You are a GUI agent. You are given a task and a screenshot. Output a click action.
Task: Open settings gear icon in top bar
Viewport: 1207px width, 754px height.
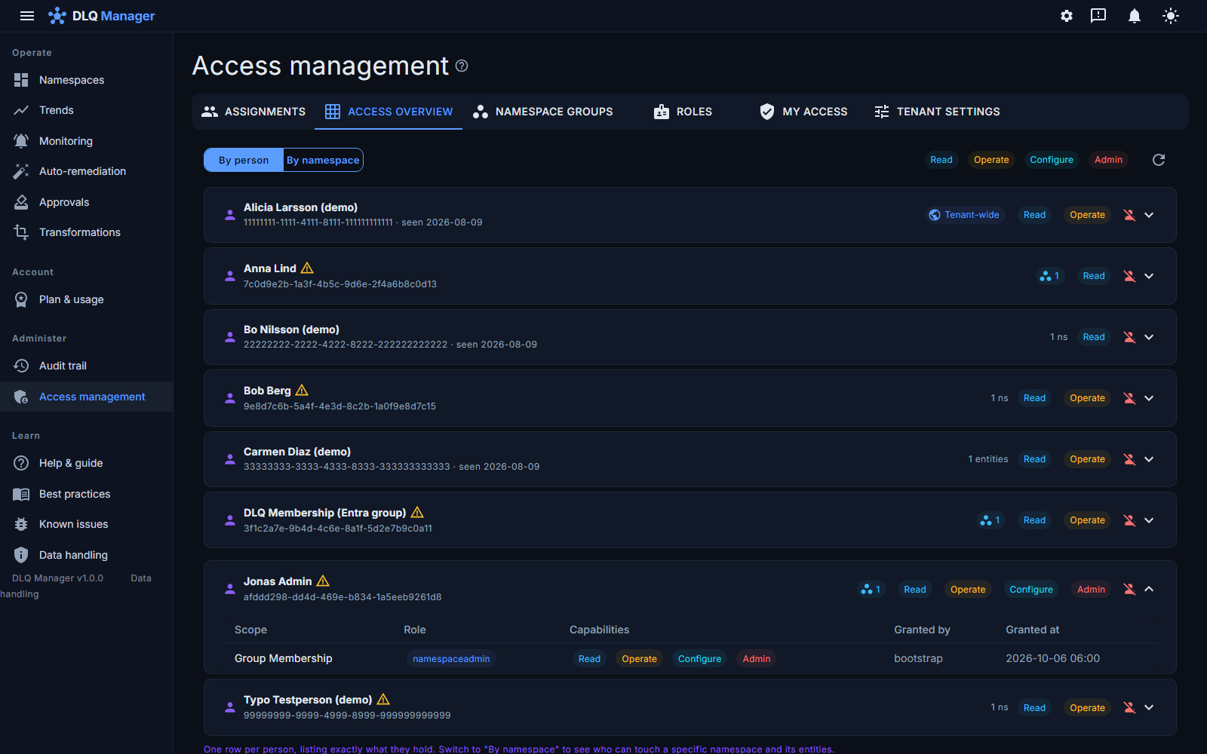(1067, 16)
